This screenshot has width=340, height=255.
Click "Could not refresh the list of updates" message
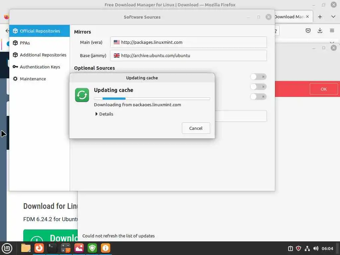tap(119, 236)
